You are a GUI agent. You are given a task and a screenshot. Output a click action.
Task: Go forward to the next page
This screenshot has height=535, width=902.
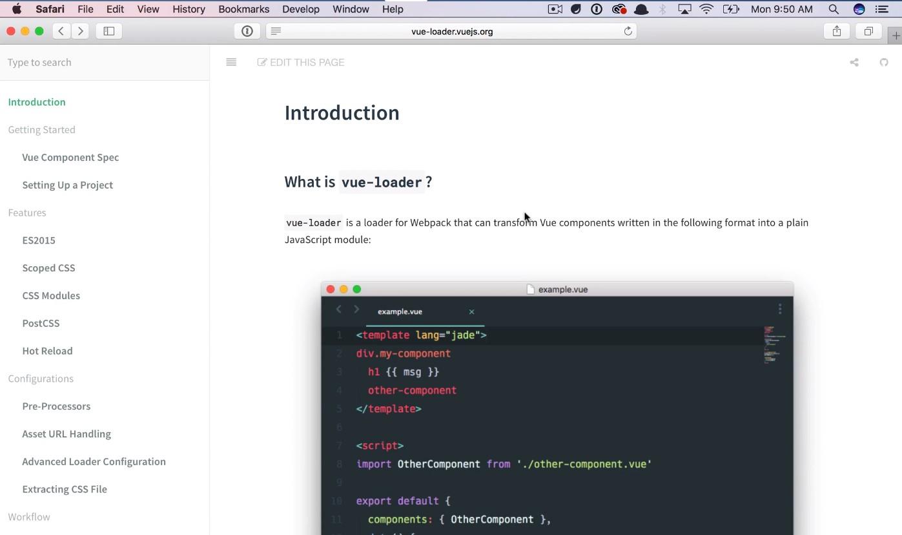point(81,31)
